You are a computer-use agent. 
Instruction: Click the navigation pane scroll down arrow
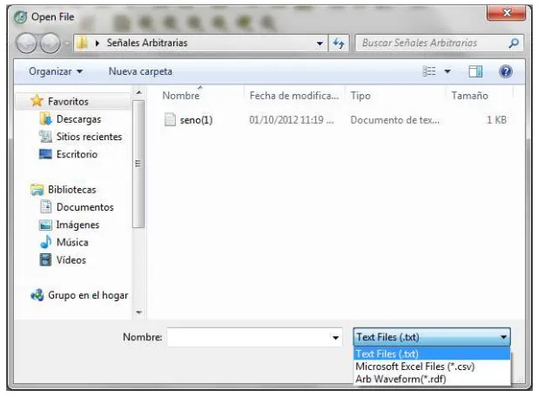click(x=138, y=313)
